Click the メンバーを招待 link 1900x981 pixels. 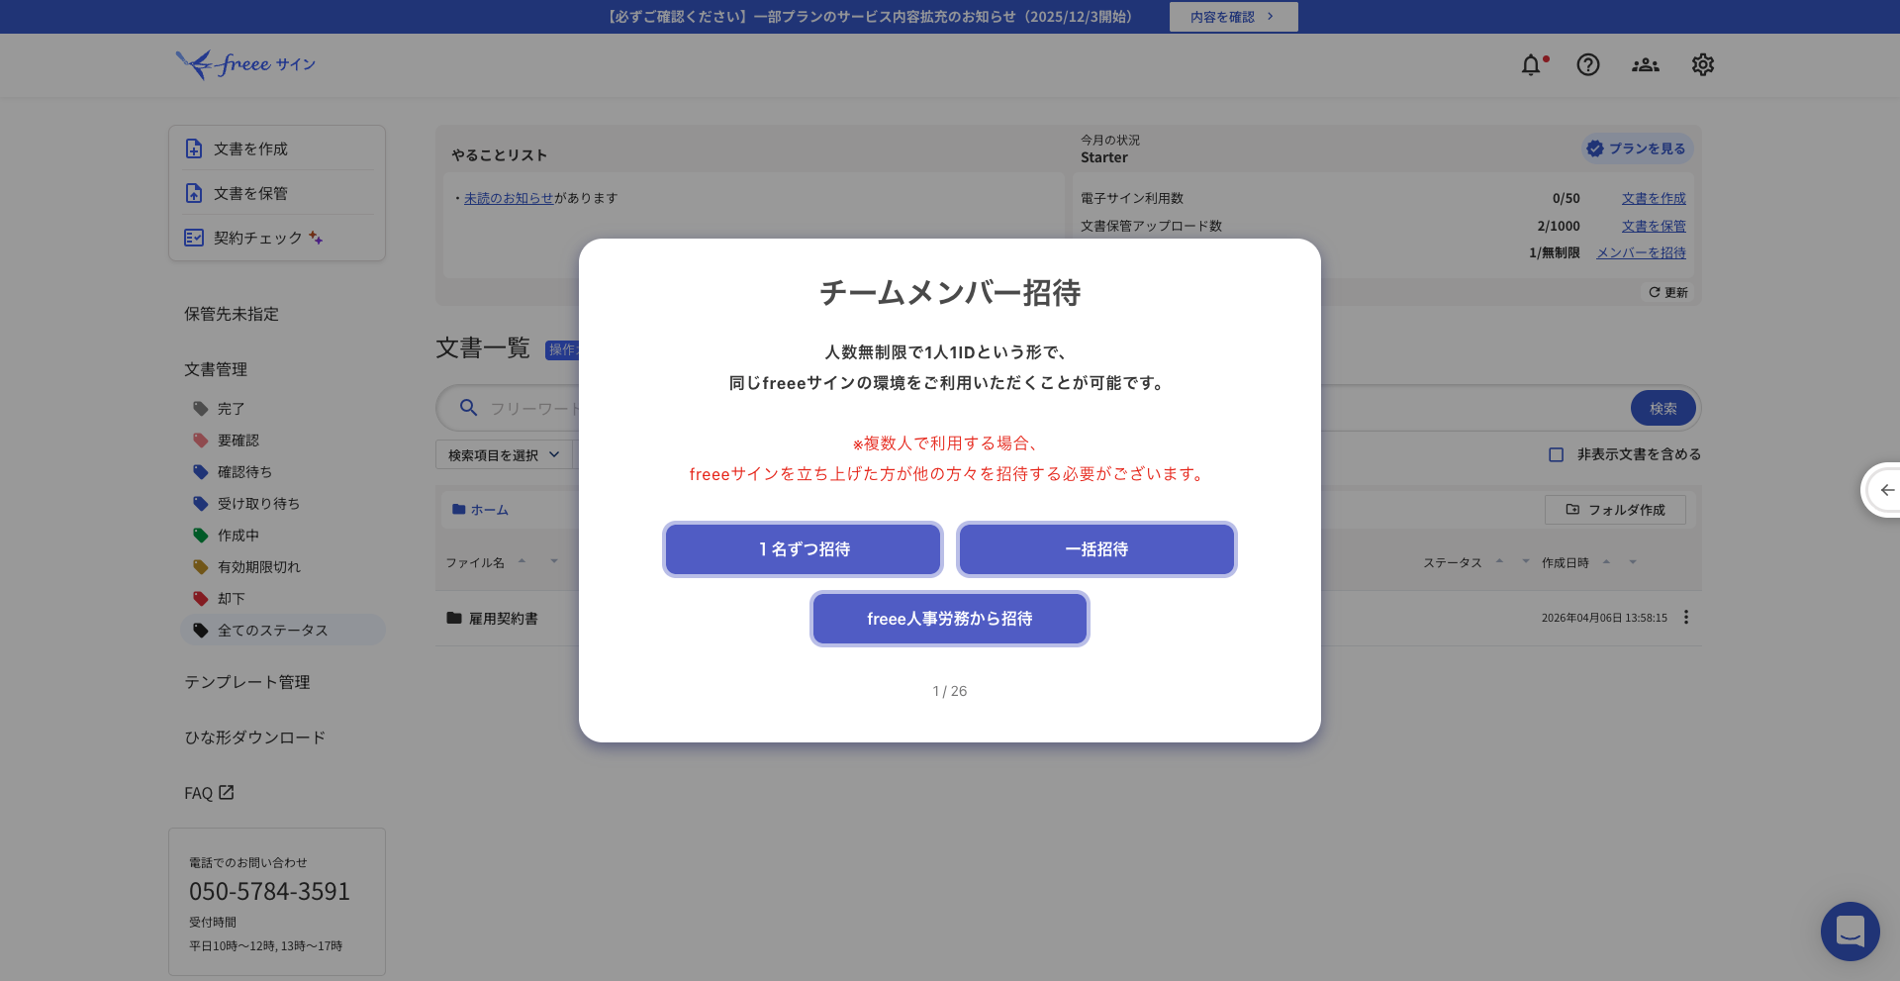pos(1641,253)
